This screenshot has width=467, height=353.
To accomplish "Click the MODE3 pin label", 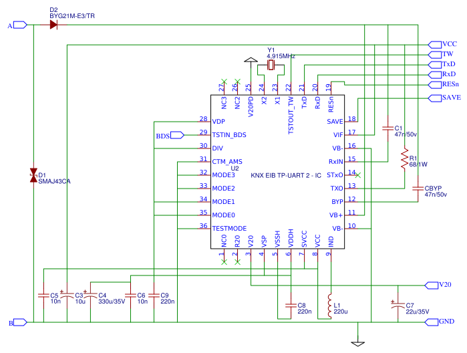I will [223, 175].
